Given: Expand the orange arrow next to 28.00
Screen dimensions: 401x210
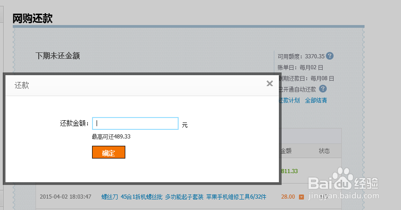Looking at the screenshot, I should coord(301,197).
